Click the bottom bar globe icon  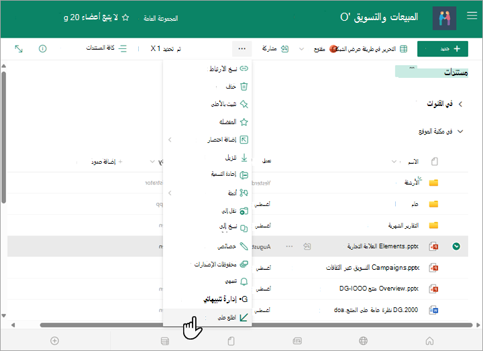363,341
